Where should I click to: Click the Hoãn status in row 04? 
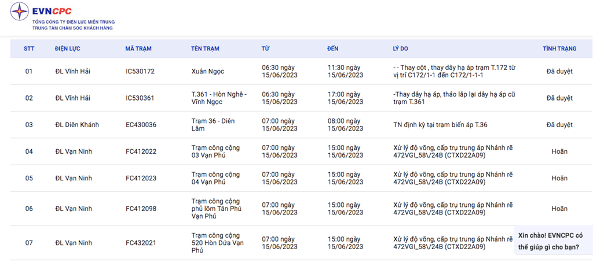click(559, 151)
